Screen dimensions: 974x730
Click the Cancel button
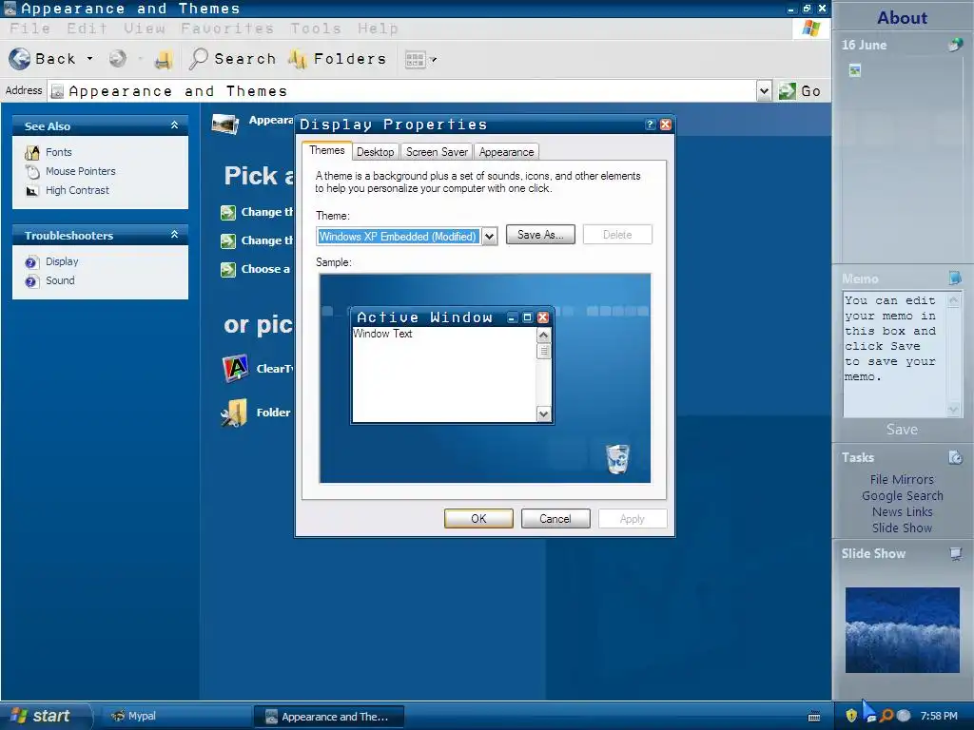pyautogui.click(x=555, y=519)
